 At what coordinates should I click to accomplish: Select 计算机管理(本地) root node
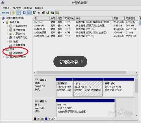[15, 18]
